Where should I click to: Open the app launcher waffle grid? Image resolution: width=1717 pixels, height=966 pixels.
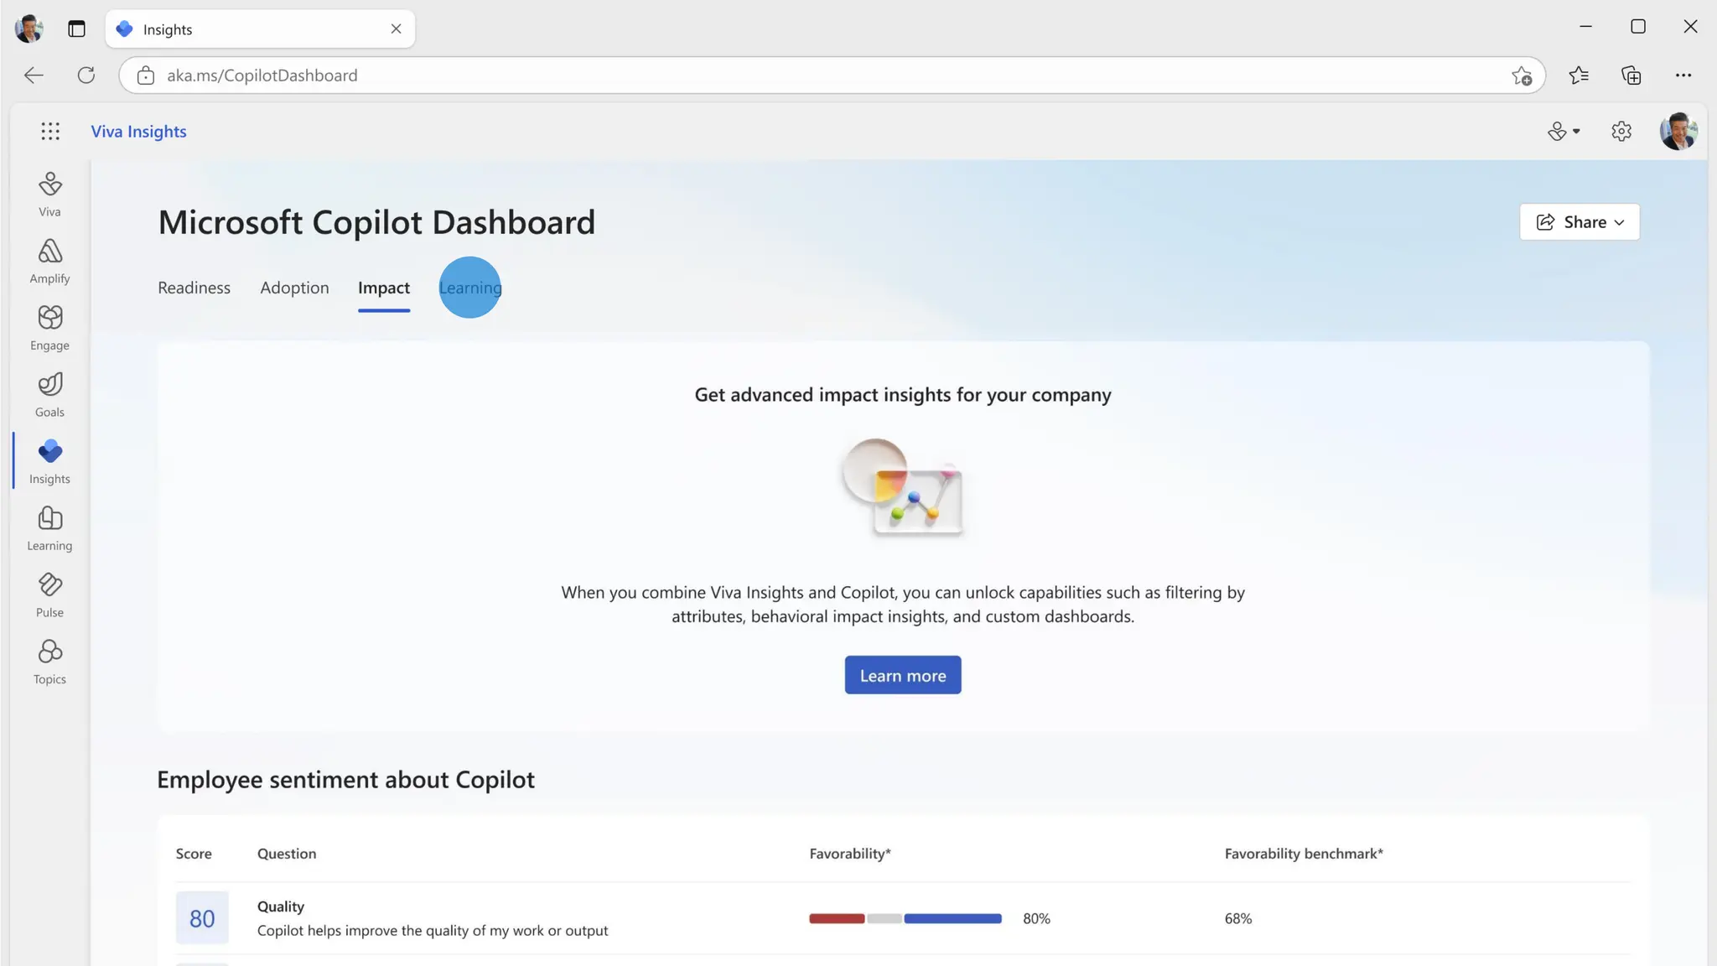(x=50, y=132)
